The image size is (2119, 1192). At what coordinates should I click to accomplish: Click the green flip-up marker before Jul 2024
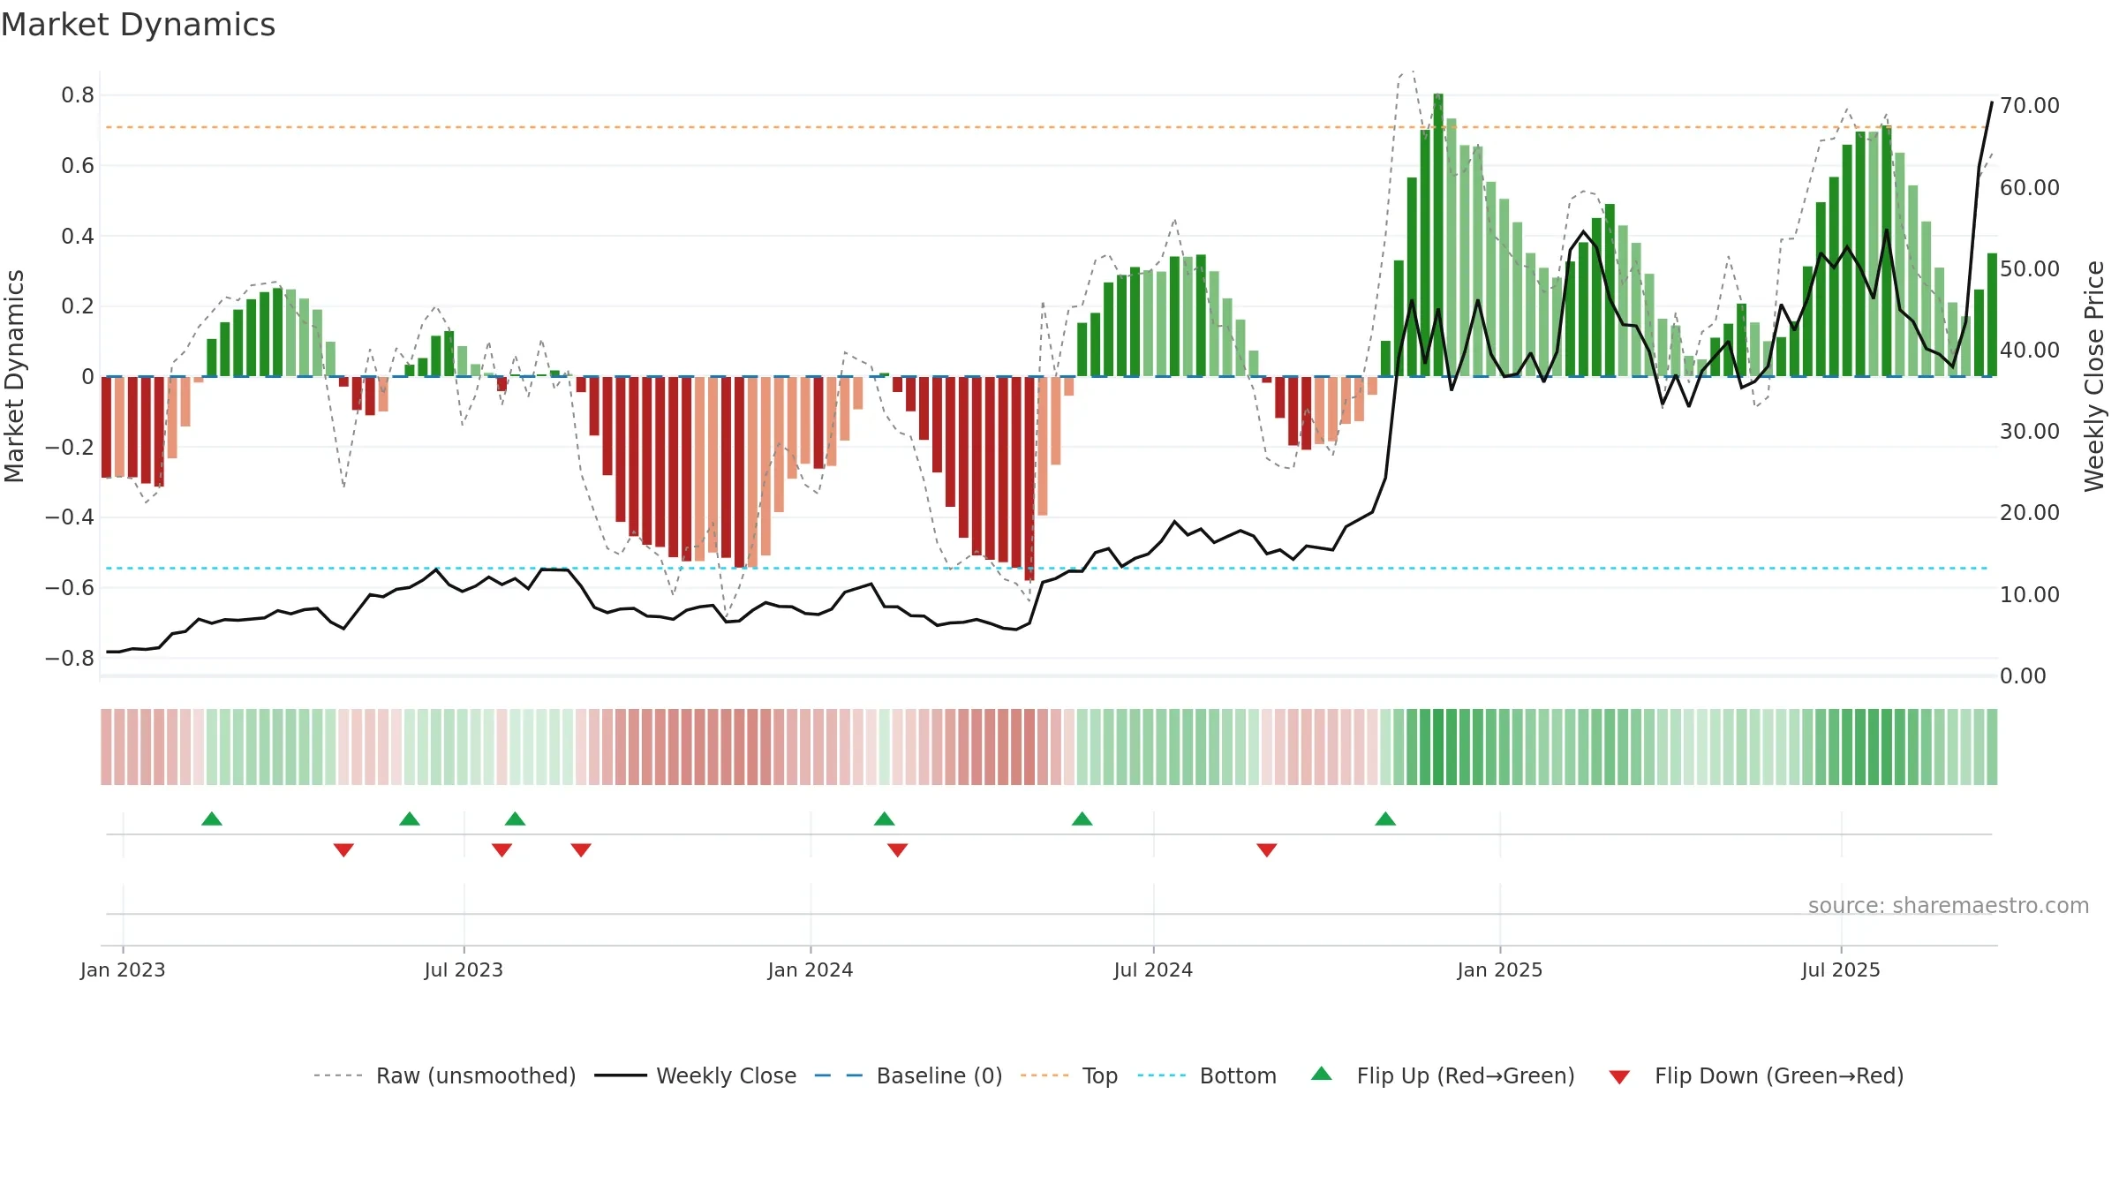(1082, 819)
